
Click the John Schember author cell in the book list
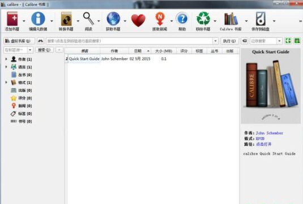tap(114, 59)
